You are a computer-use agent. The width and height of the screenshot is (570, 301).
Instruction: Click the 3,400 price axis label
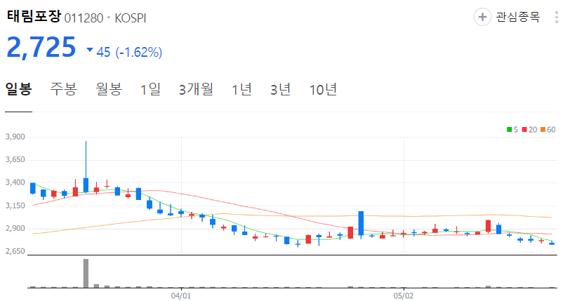15,182
